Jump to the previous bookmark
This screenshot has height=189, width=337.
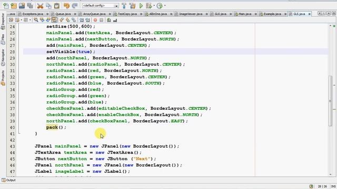click(x=62, y=20)
